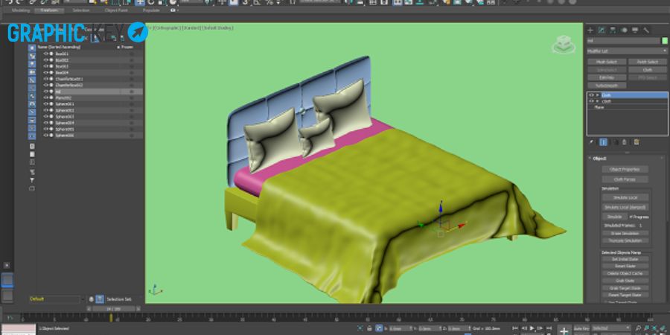Click the ViewCube in viewport corner
670x335 pixels.
tap(564, 45)
